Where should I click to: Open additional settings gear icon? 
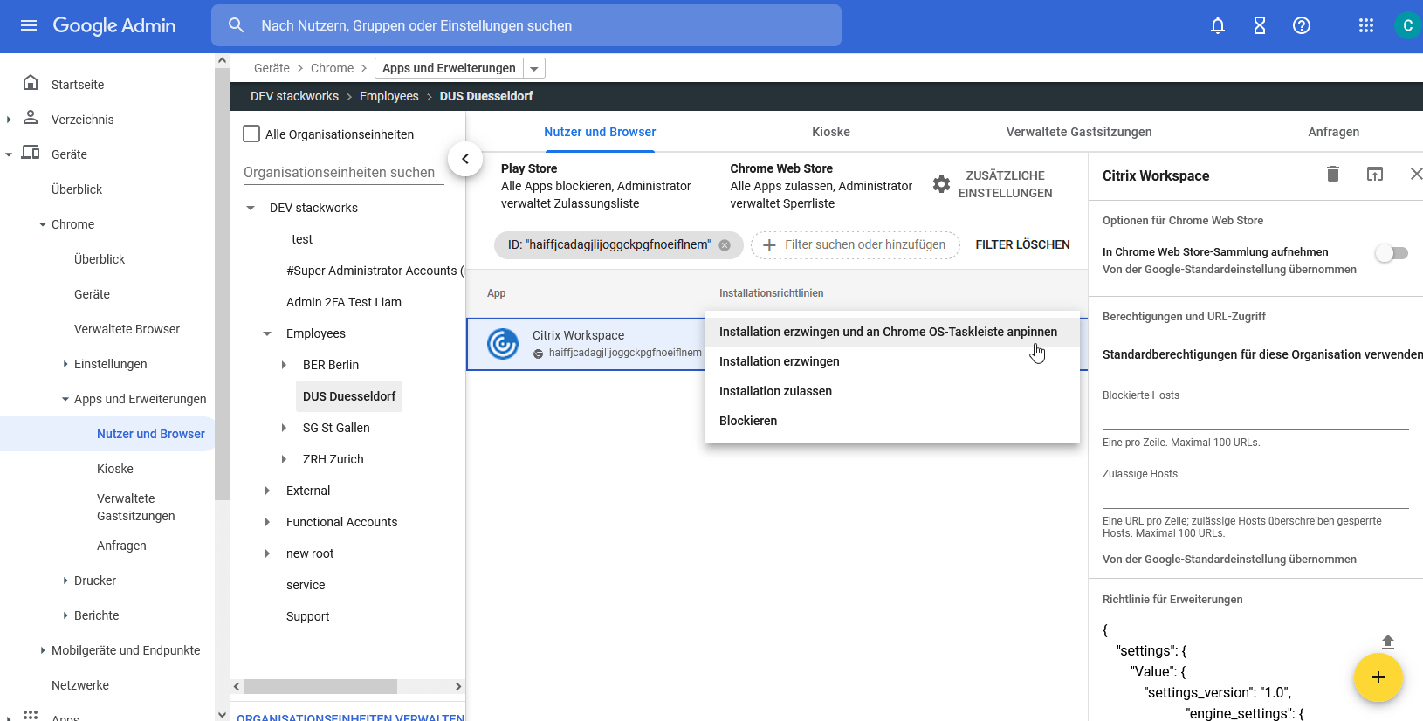pos(941,184)
